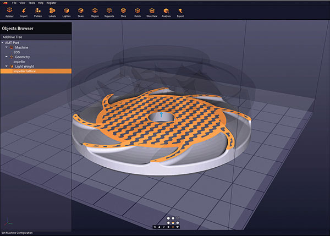Screen dimensions: 330x236
Task: Click the Set Machine Configuration status text
Action: 17,233
